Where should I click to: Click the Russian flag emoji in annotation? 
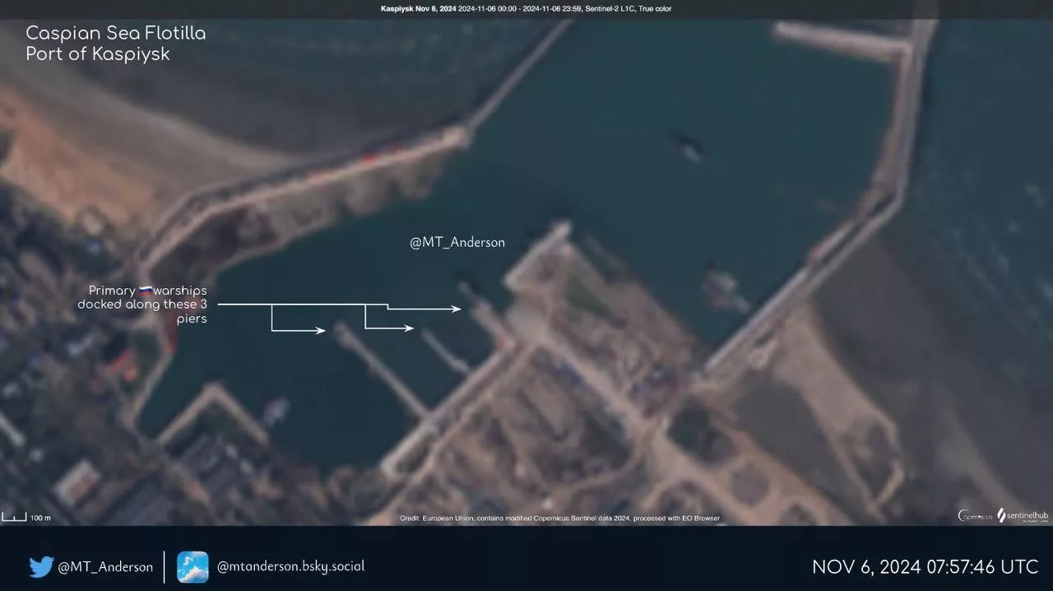pos(145,291)
